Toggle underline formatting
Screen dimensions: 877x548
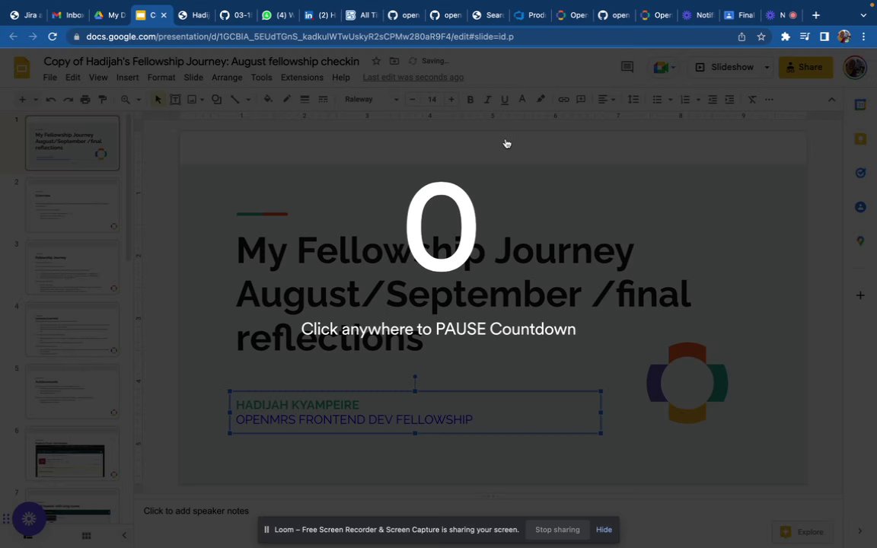pyautogui.click(x=505, y=100)
